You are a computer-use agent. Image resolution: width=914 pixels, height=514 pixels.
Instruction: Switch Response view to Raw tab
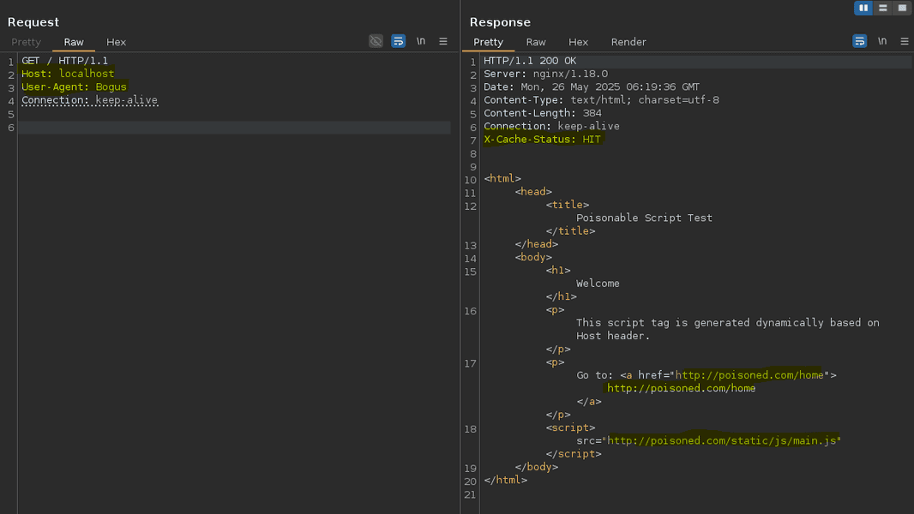tap(536, 42)
